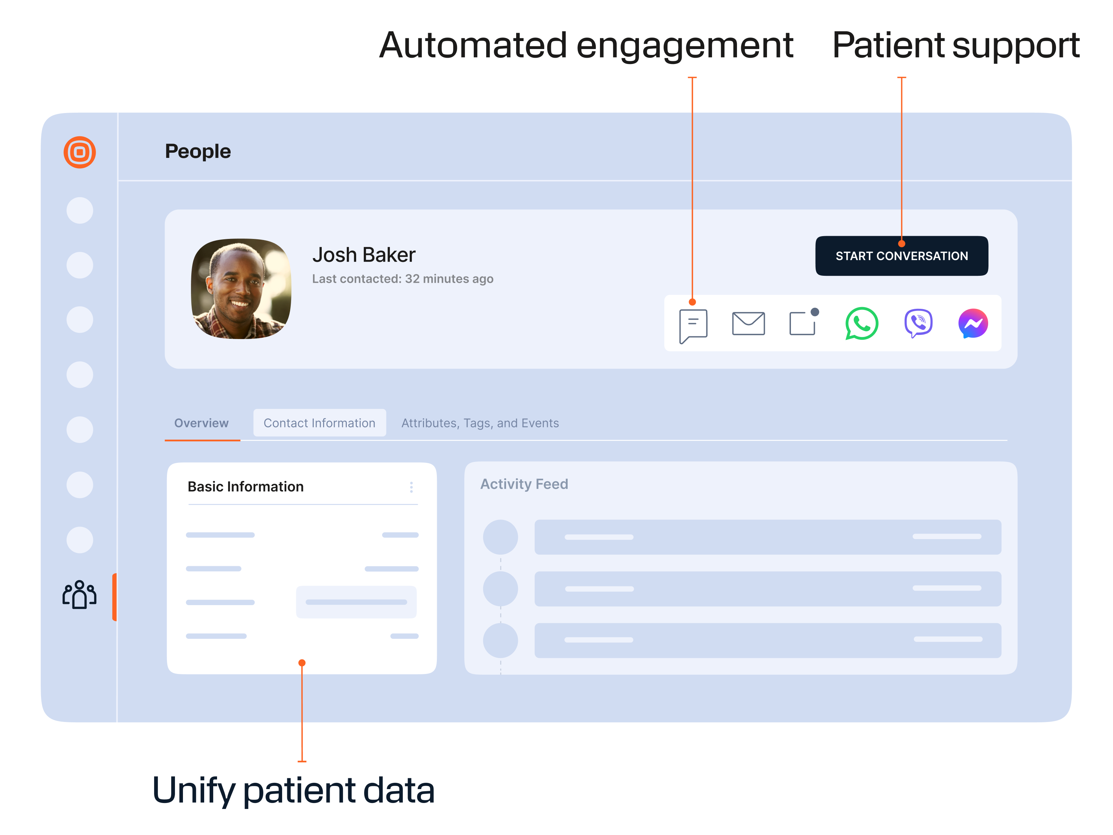This screenshot has width=1113, height=835.
Task: Click the orange Infobip logo in sidebar
Action: 80,152
